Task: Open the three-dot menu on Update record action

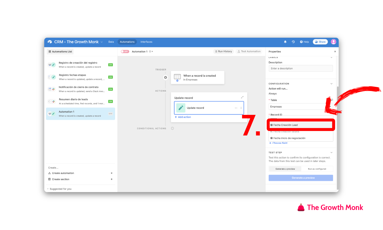Action: pyautogui.click(x=236, y=108)
